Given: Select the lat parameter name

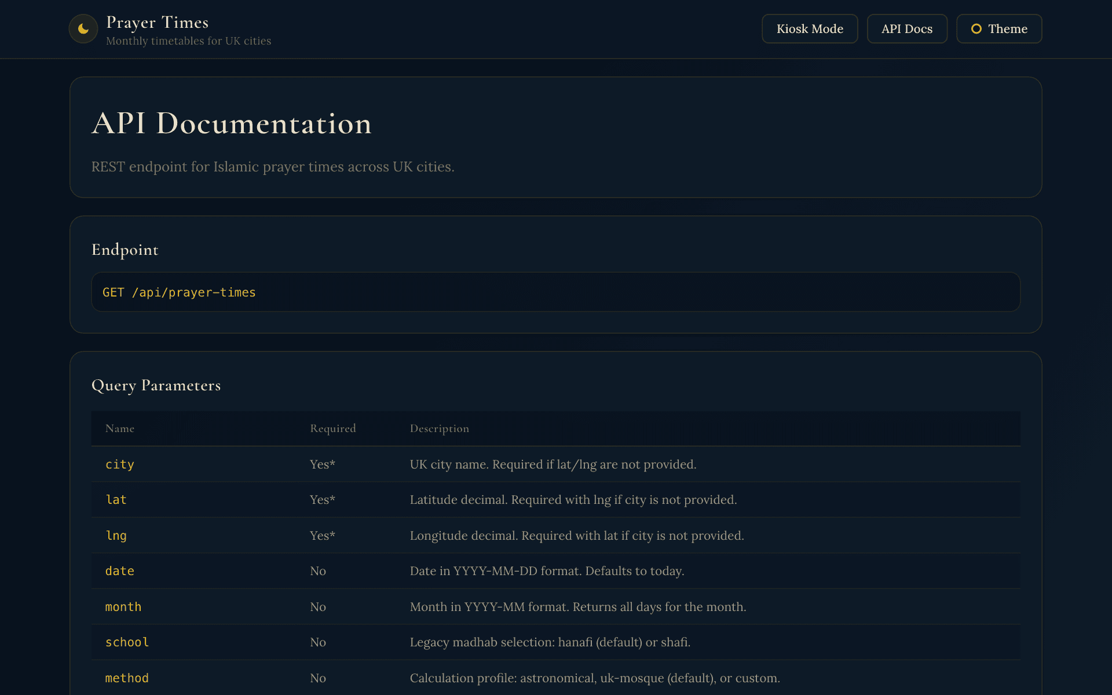Looking at the screenshot, I should (116, 500).
